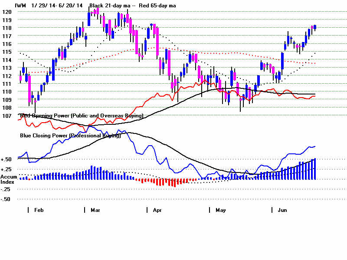347x260 pixels.
Task: Click the 115 price axis label
Action: (7, 52)
